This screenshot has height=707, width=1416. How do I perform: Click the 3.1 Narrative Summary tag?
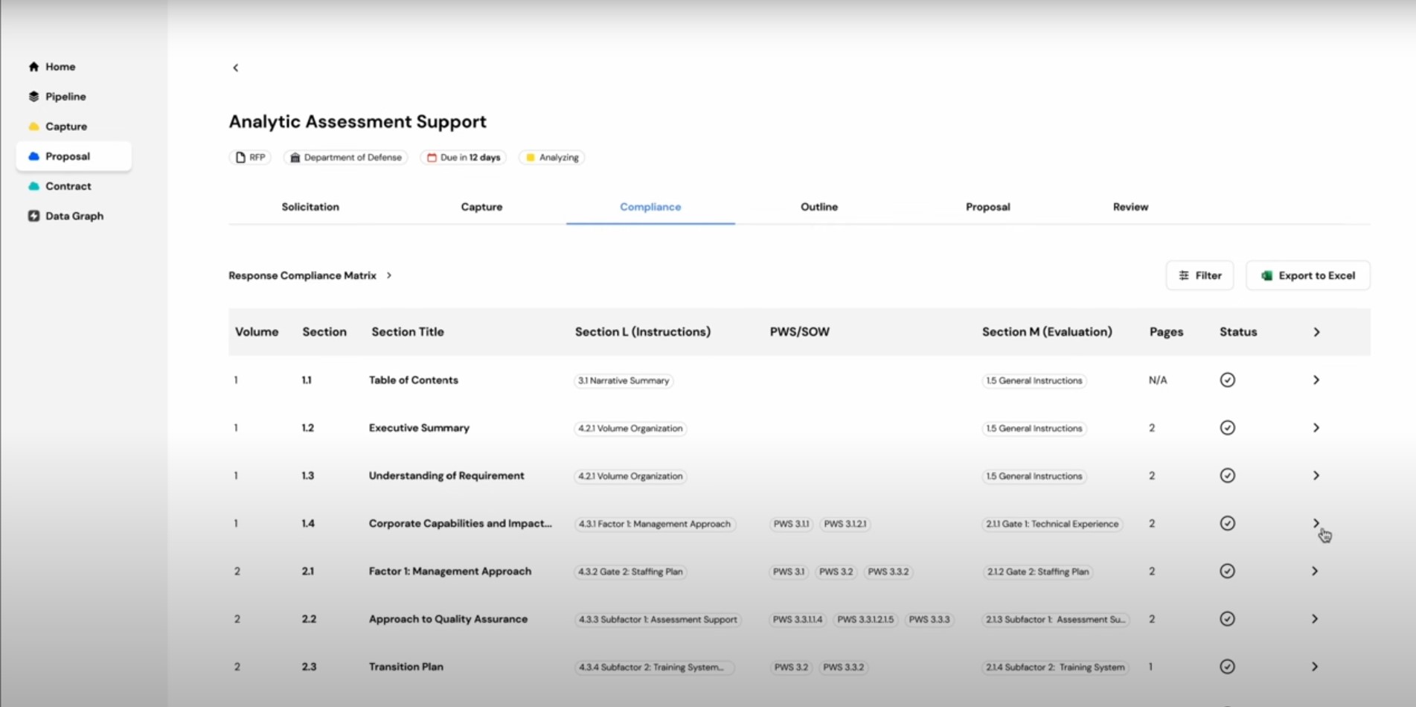click(624, 380)
